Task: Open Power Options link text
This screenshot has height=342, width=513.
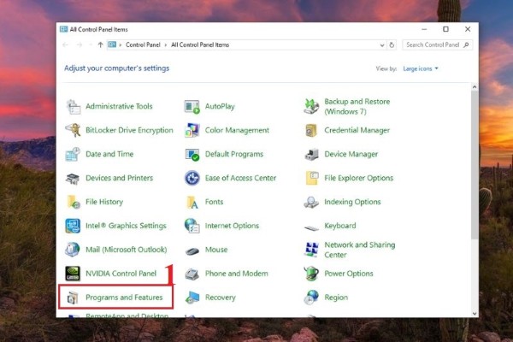Action: coord(349,274)
